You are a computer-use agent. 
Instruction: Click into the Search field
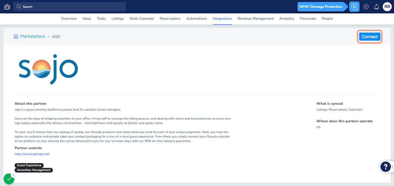click(x=70, y=7)
